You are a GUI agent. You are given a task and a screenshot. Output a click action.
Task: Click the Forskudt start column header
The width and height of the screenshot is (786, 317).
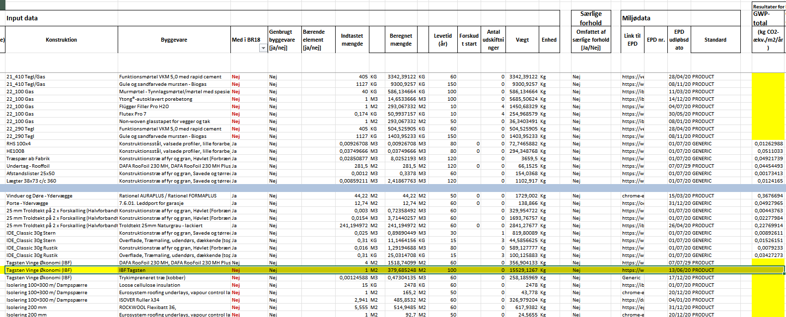469,40
